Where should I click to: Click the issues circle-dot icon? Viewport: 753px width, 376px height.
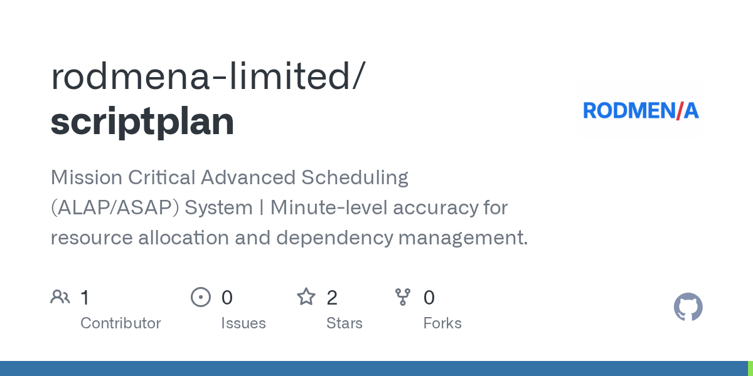201,297
